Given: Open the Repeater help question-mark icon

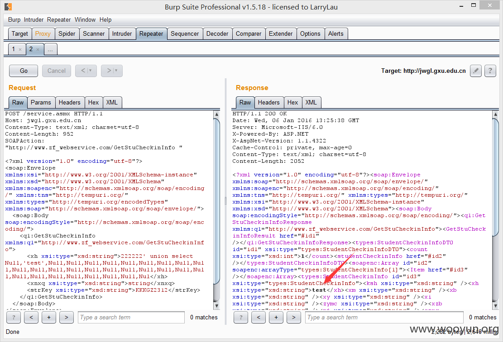Looking at the screenshot, I should [x=490, y=71].
